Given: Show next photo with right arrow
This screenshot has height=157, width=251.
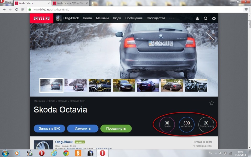Looking at the screenshot, I should coord(210,40).
